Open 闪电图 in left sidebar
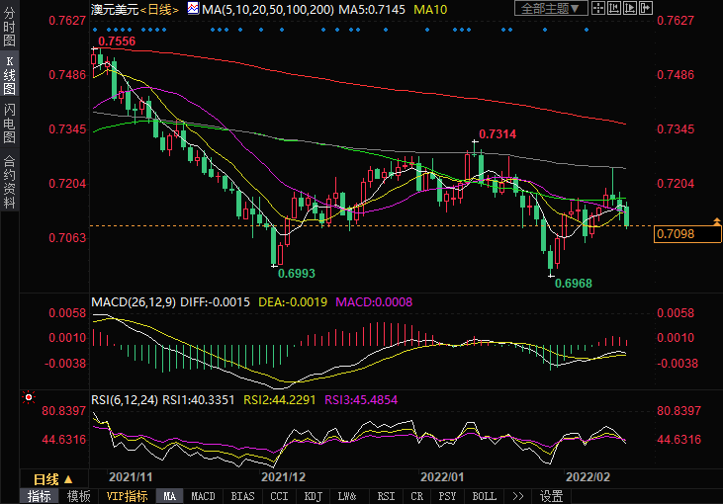 9,124
